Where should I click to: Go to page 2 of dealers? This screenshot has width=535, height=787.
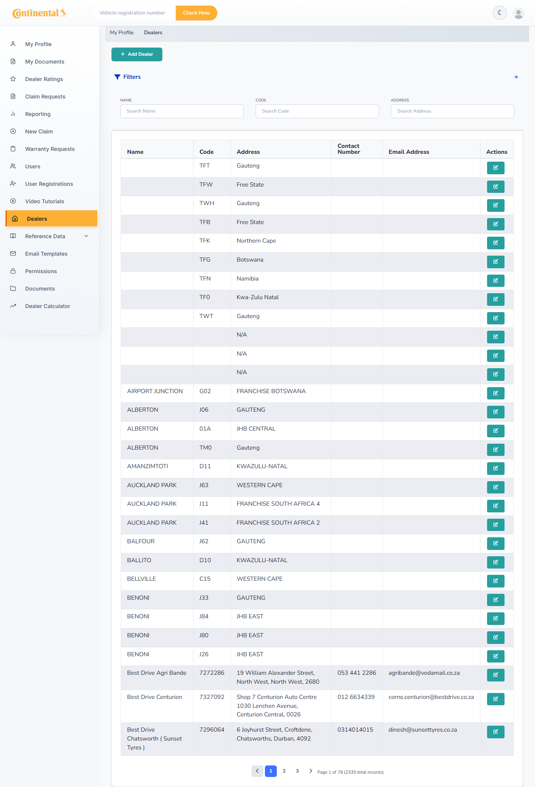[284, 771]
